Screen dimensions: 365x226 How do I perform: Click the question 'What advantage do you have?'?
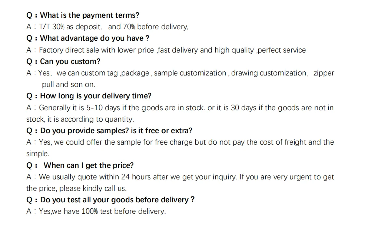point(94,38)
